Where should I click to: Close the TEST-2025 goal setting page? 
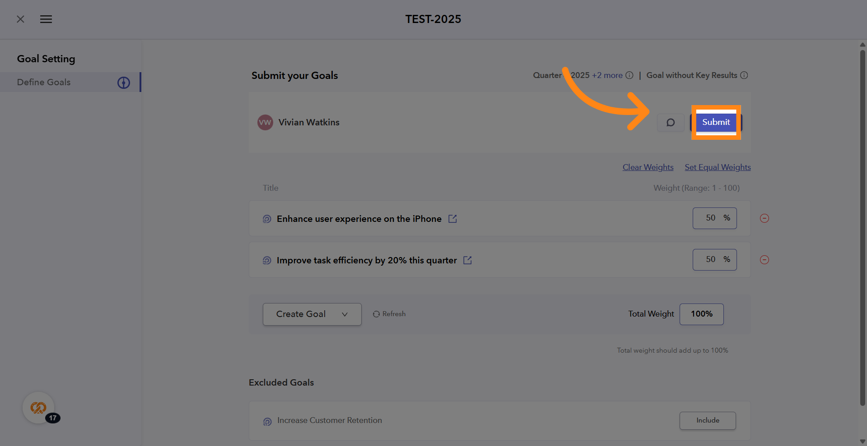tap(20, 19)
